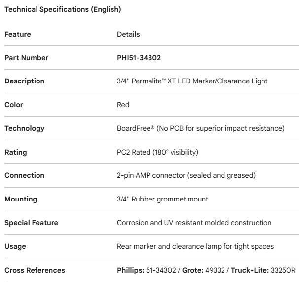This screenshot has height=282, width=299.
Task: Click the Special Feature row label
Action: point(31,223)
